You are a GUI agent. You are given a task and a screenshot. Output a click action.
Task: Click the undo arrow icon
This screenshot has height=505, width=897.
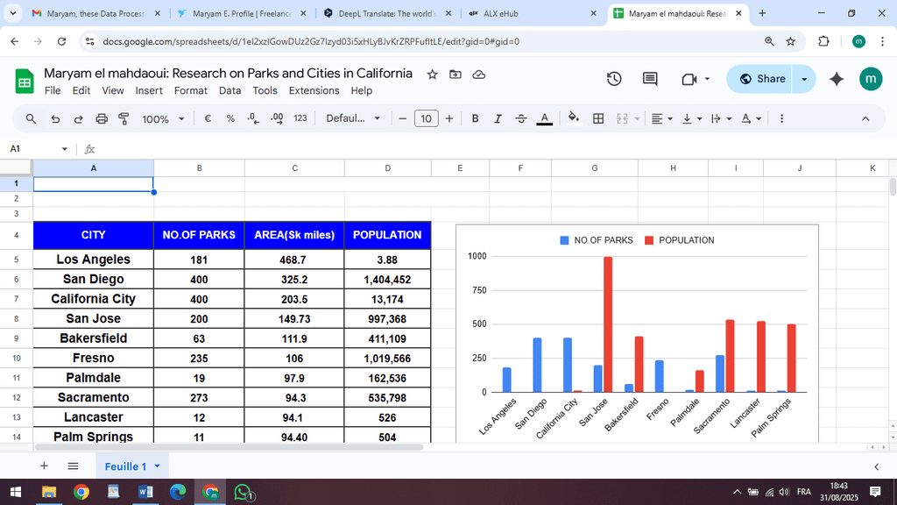[x=55, y=118]
